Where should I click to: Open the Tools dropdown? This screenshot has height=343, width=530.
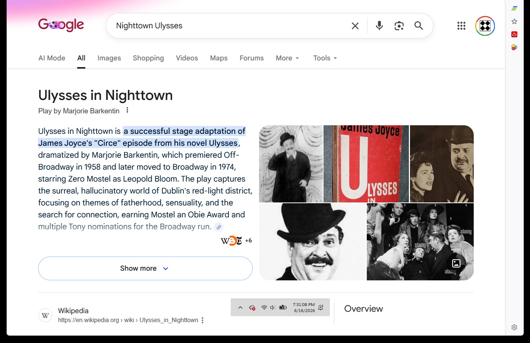(x=325, y=58)
